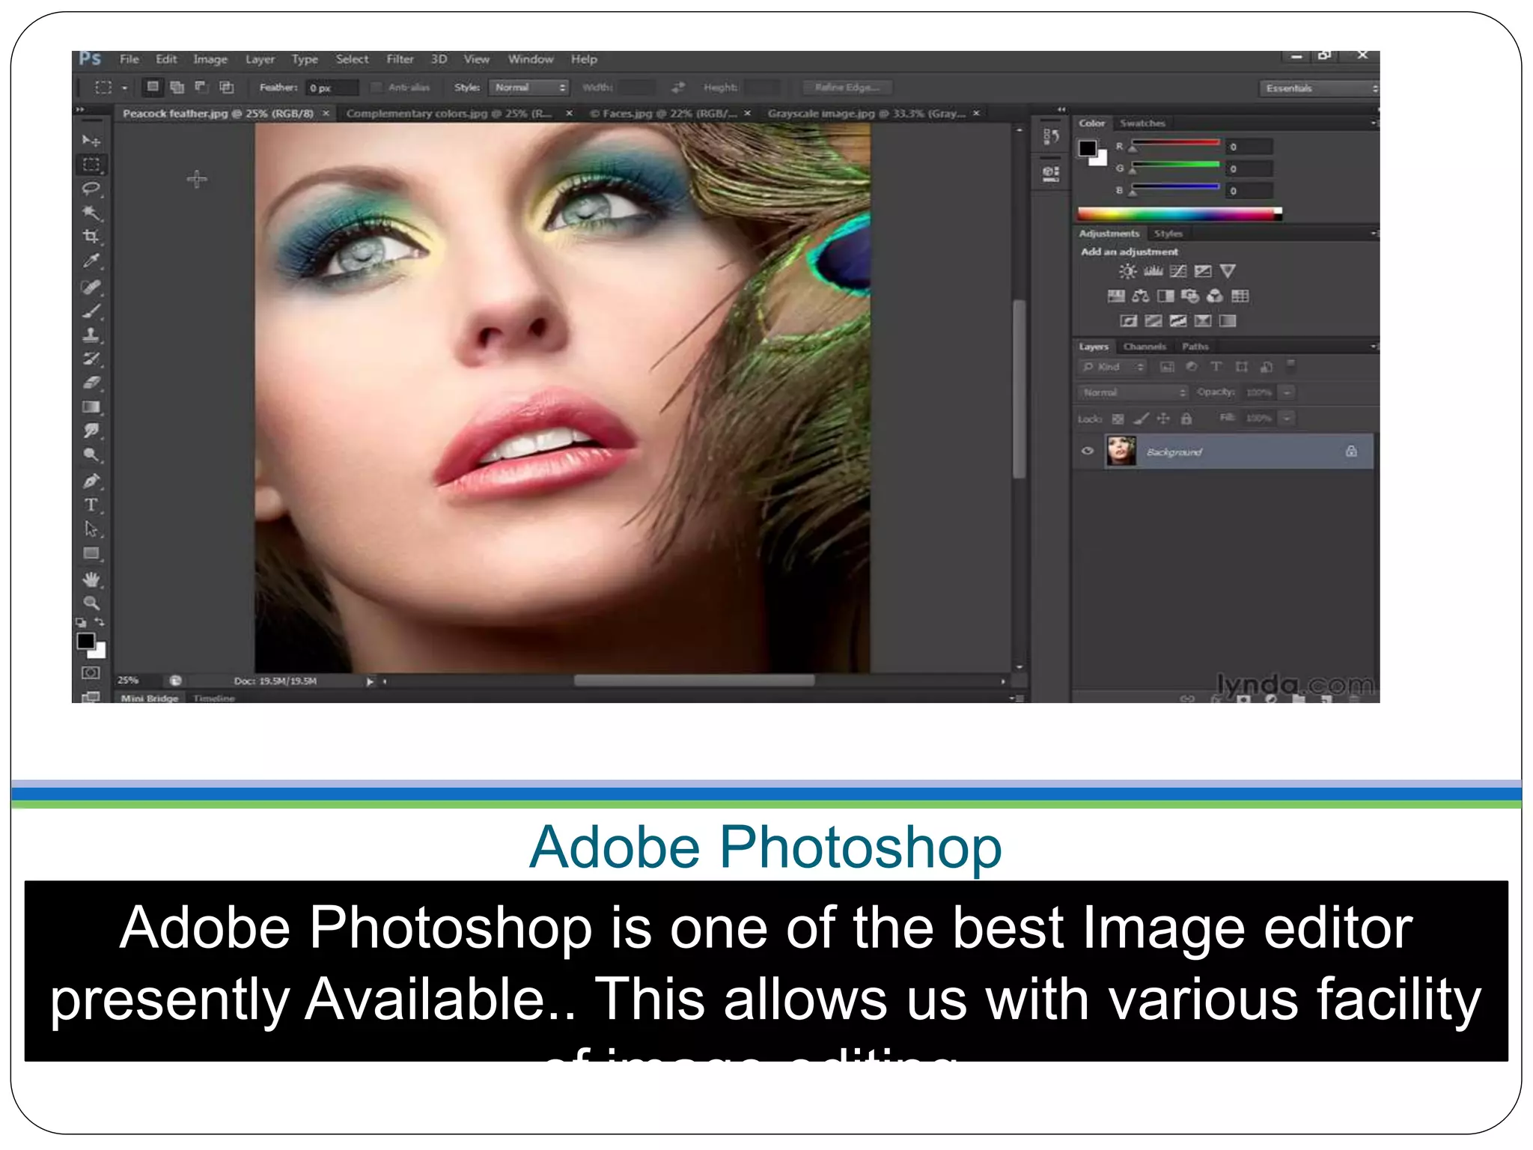Select the Horizontal Type tool

(x=91, y=505)
